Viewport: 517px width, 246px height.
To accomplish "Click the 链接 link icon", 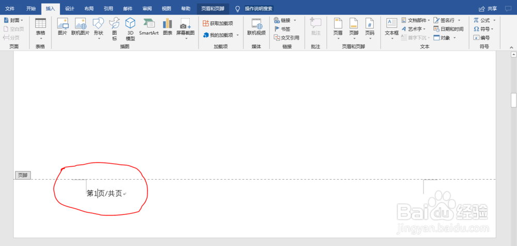I will (277, 20).
